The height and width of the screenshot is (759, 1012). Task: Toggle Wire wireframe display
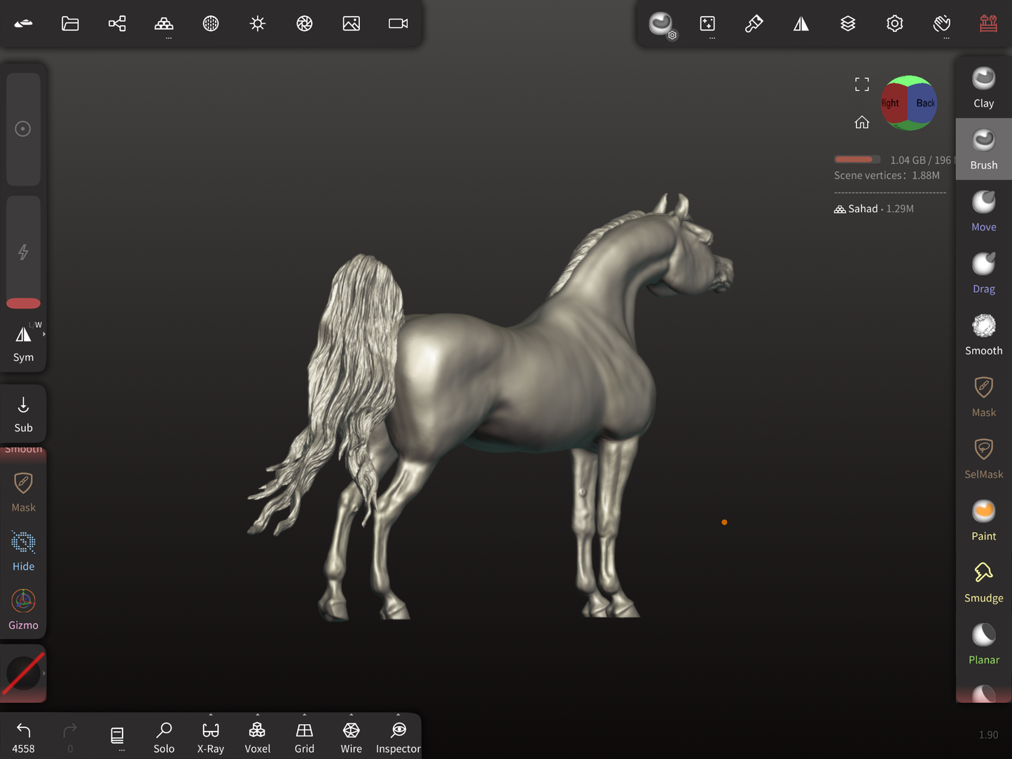point(351,737)
